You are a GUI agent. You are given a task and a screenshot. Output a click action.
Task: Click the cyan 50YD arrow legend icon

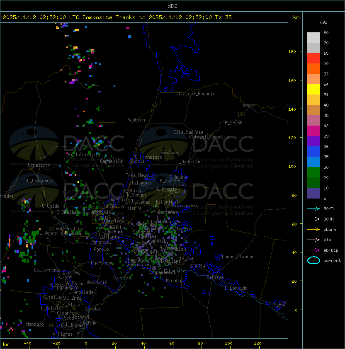click(313, 208)
